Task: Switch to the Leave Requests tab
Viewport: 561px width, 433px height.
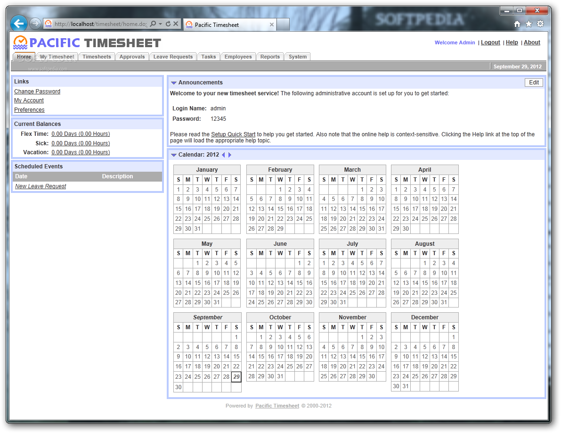Action: 173,57
